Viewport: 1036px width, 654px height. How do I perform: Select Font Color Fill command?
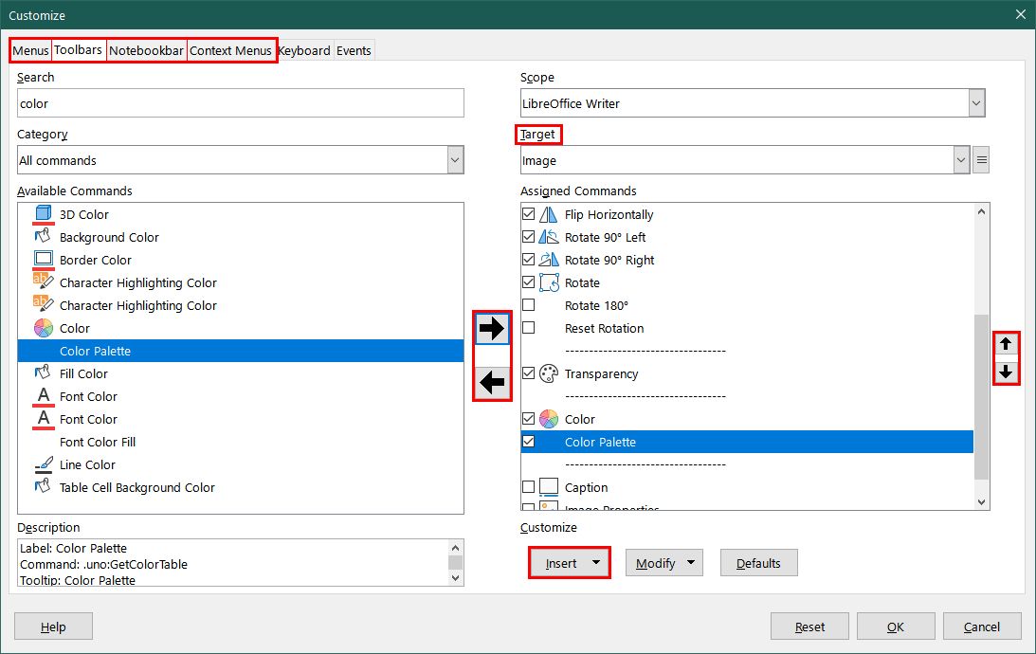(x=97, y=442)
